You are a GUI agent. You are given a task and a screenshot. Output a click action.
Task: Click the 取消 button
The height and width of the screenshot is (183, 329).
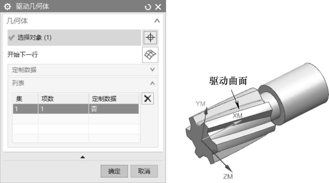pyautogui.click(x=144, y=171)
